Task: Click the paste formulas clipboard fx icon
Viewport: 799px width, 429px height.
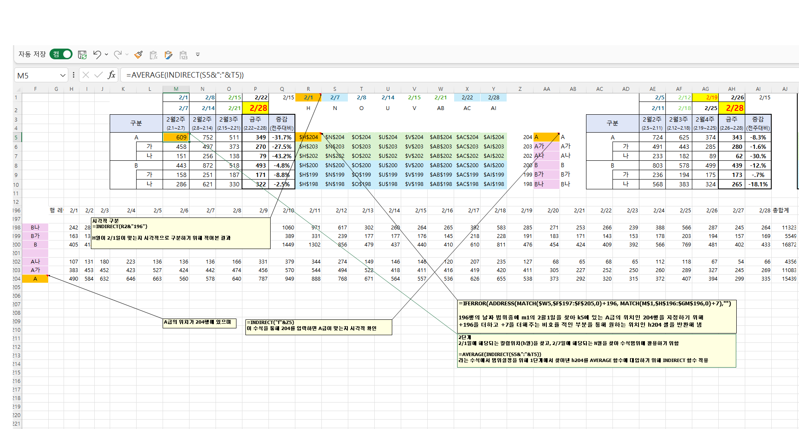Action: point(154,55)
